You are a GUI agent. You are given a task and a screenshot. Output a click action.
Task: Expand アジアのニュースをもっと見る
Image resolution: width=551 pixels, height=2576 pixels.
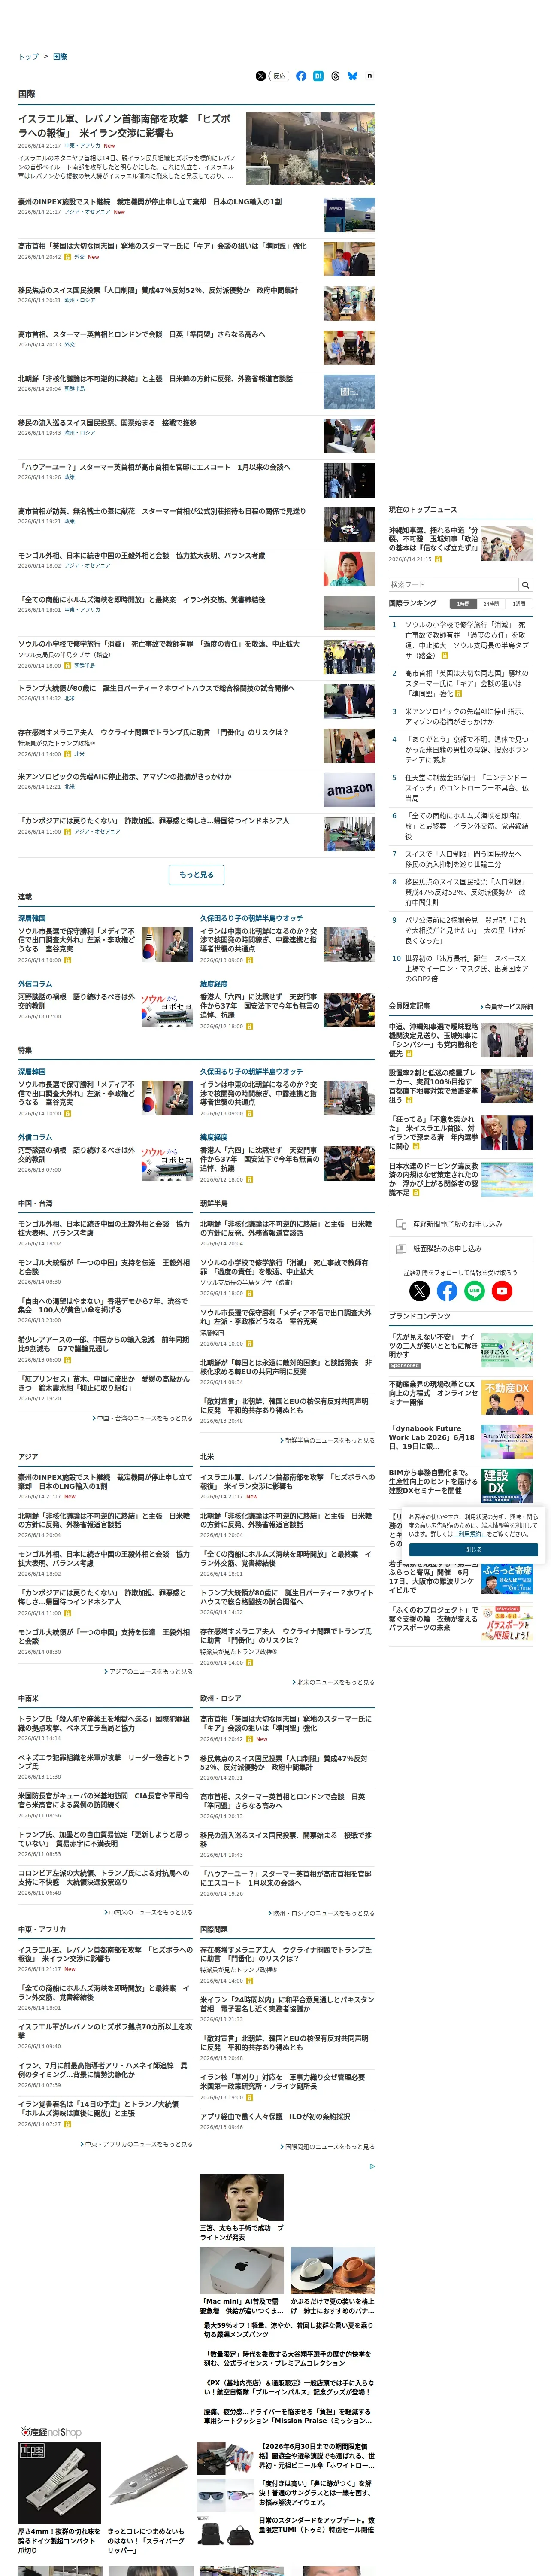coord(149,1671)
